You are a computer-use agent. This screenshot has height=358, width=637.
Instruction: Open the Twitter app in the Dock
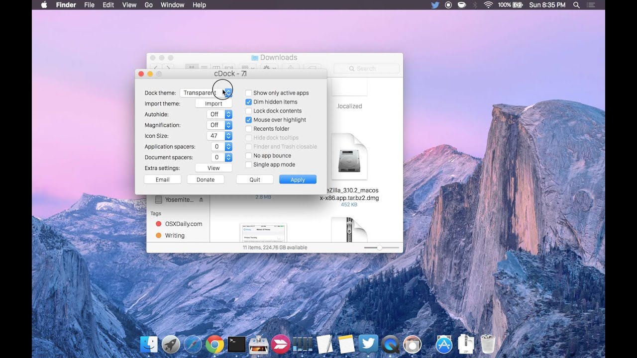coord(368,343)
